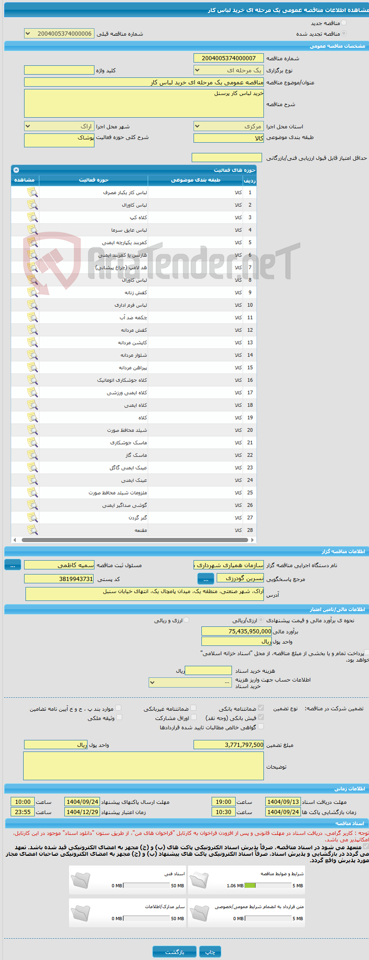Check موارد بند پ، ج و چ checkbox
This screenshot has height=960, width=369.
(119, 708)
